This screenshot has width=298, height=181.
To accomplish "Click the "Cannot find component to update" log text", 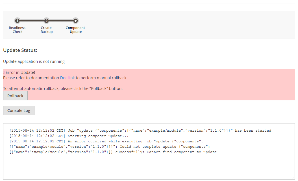I will pyautogui.click(x=182, y=152).
